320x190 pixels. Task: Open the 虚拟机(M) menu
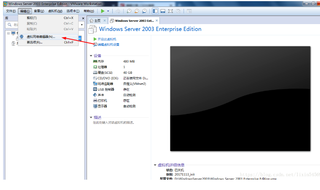pos(55,11)
